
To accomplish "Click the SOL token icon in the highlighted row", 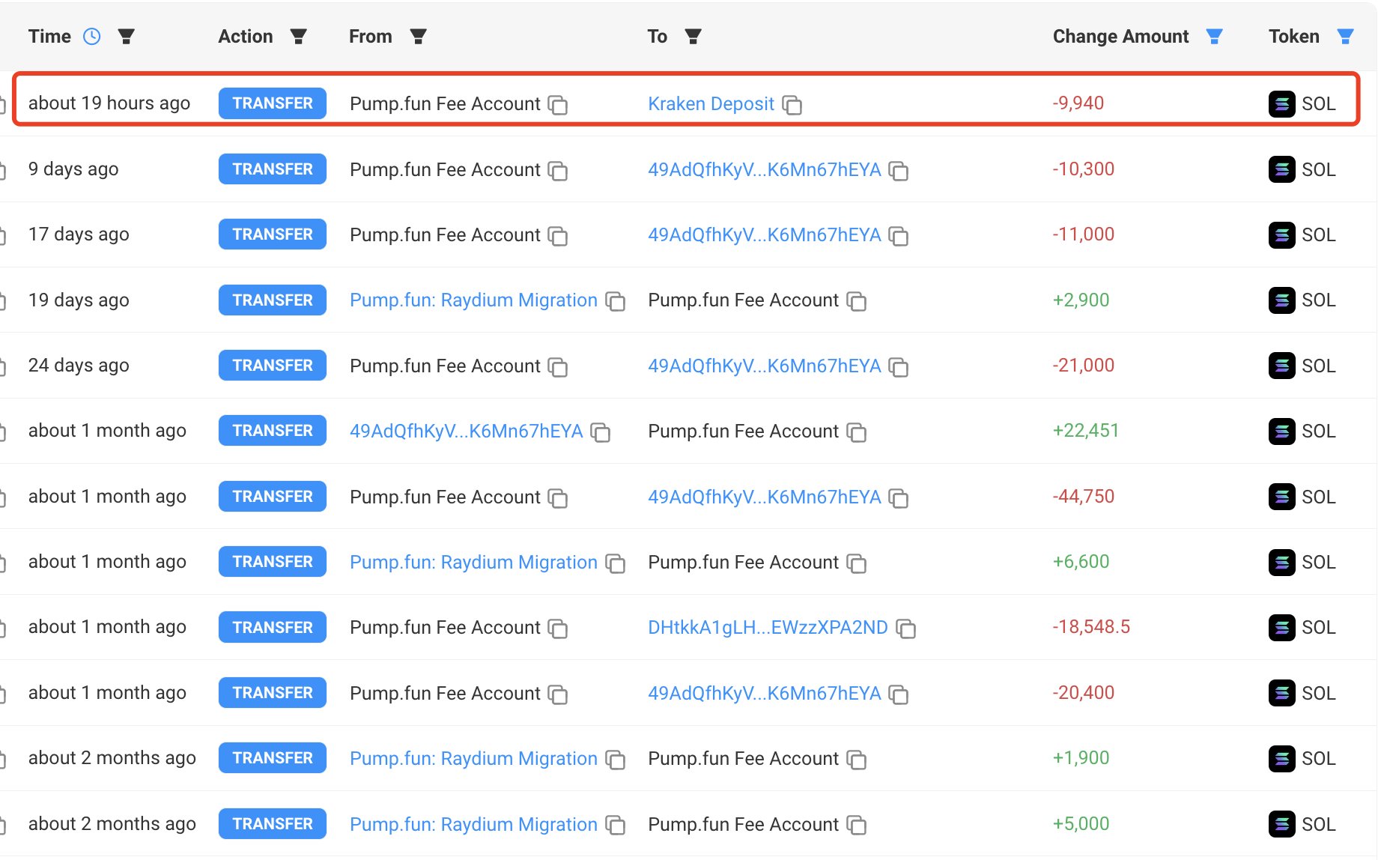I will tap(1283, 103).
